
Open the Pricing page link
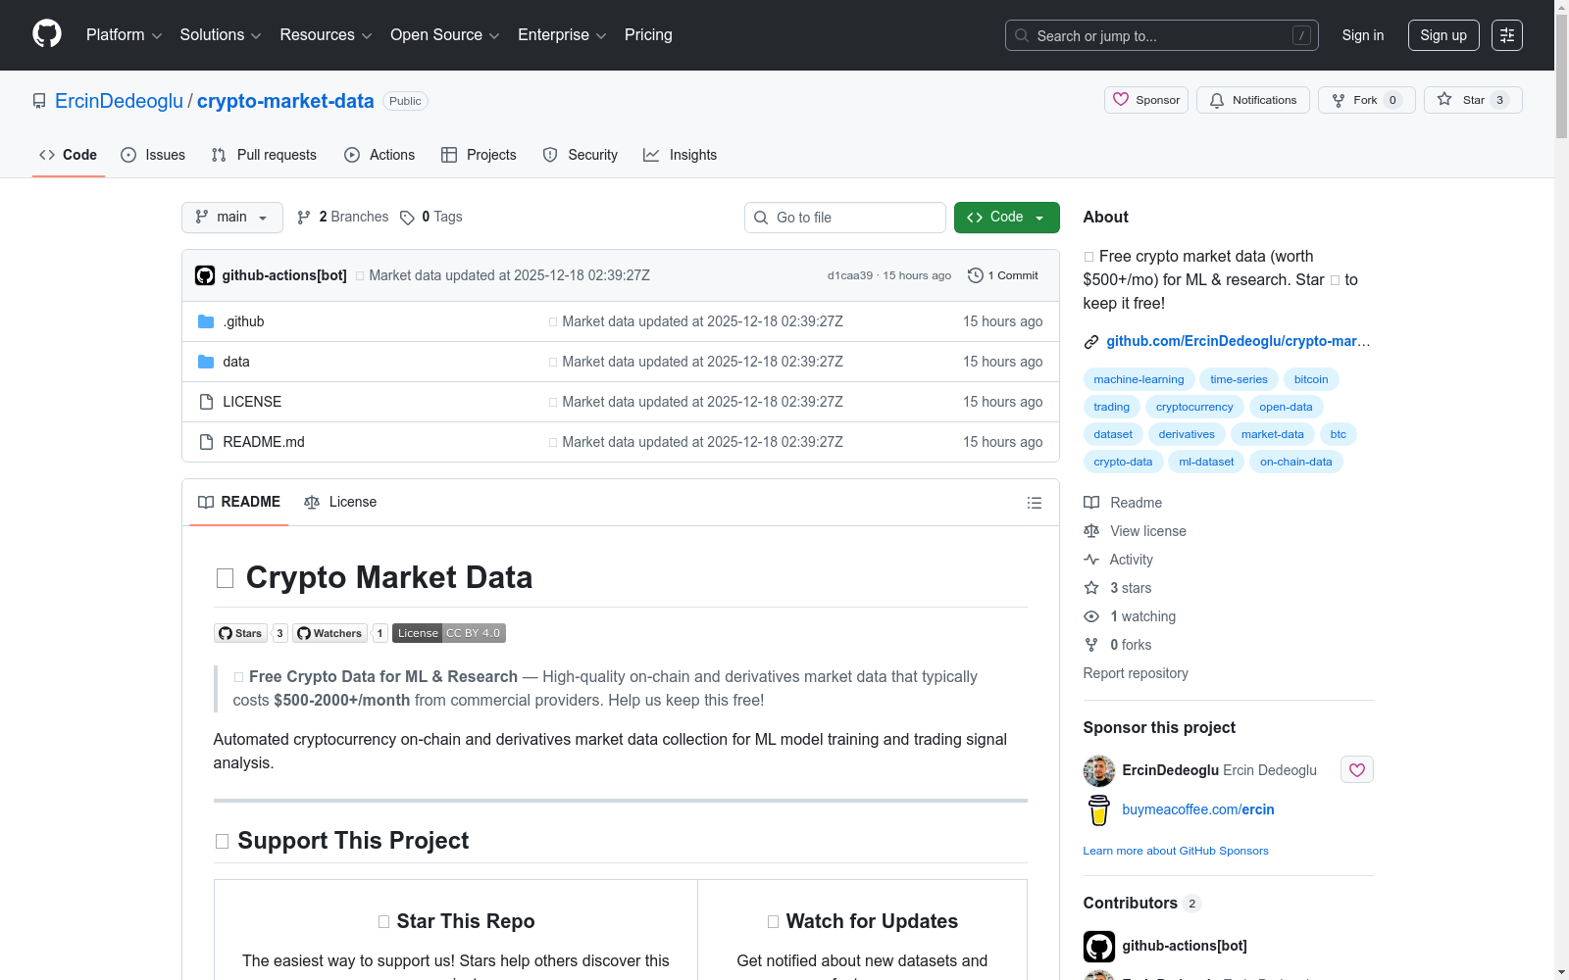[648, 35]
